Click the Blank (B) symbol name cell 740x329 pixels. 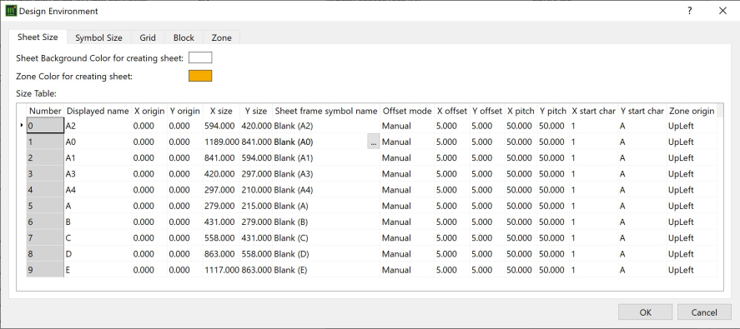326,222
